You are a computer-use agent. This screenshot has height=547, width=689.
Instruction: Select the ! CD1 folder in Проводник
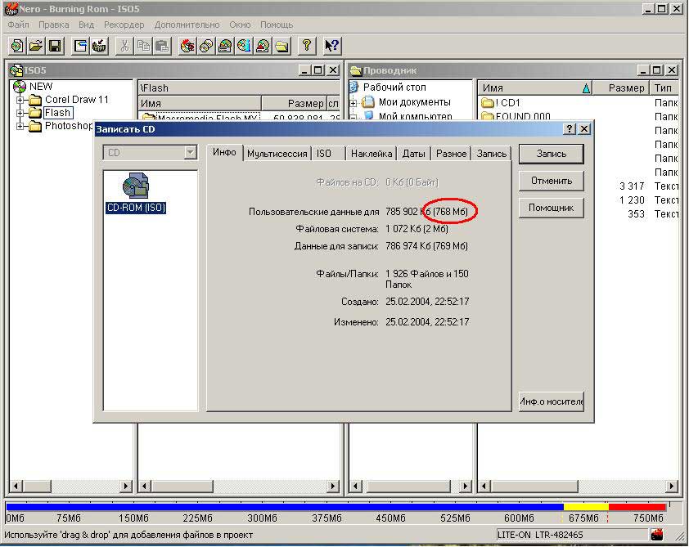pyautogui.click(x=501, y=103)
